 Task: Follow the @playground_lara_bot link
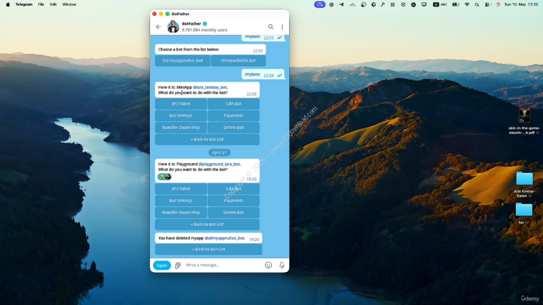(219, 164)
